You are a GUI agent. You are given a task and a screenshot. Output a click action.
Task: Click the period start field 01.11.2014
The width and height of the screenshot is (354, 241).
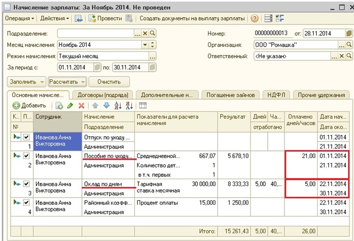point(75,67)
